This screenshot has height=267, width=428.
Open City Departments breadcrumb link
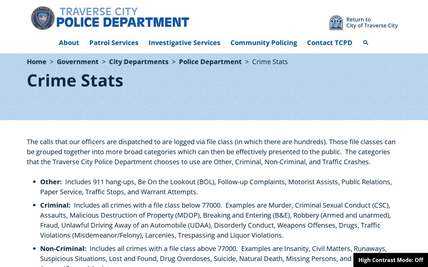139,62
